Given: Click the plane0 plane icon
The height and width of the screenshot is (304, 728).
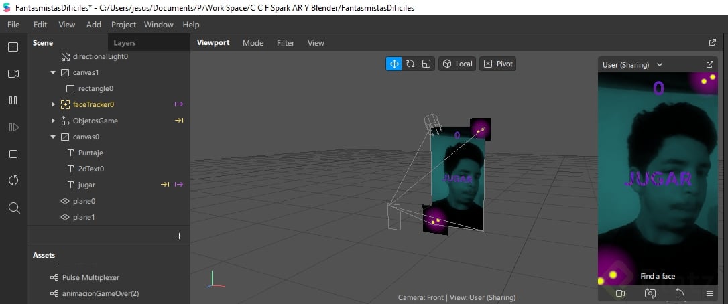Looking at the screenshot, I should (x=65, y=201).
